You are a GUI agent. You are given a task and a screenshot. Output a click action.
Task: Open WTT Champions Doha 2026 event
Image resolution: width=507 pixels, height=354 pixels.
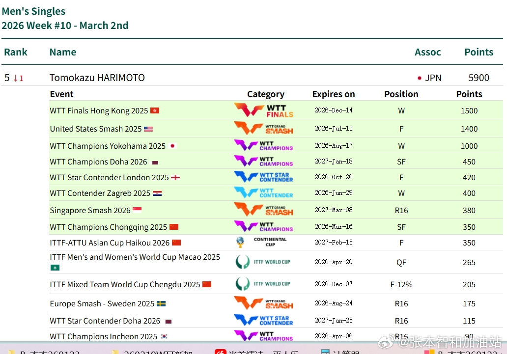pos(98,162)
